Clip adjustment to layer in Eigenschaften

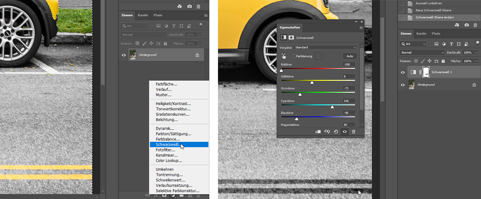(318, 132)
